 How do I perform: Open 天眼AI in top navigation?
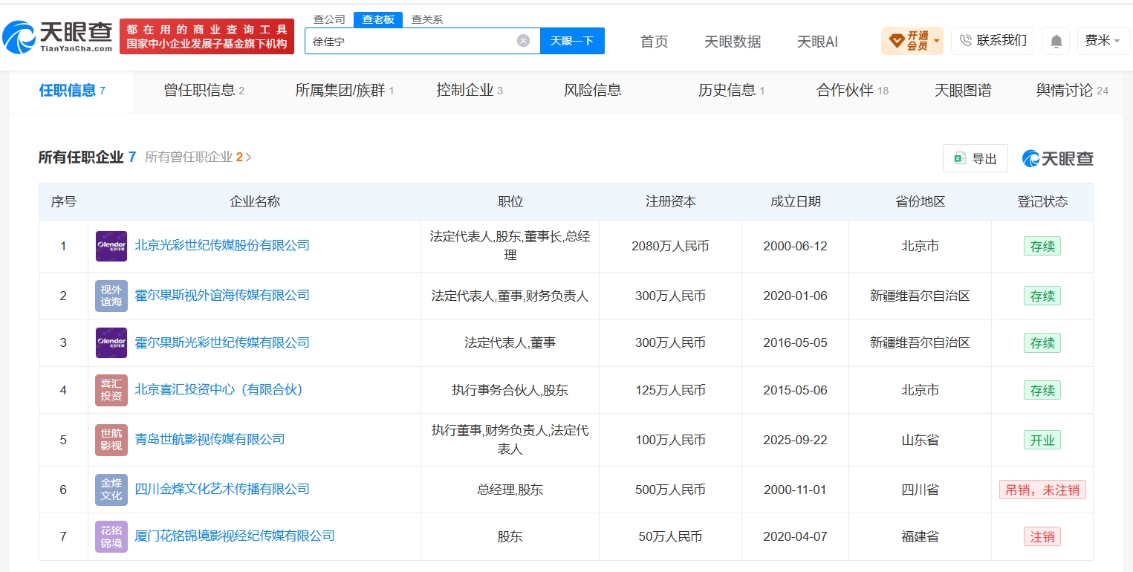[817, 42]
